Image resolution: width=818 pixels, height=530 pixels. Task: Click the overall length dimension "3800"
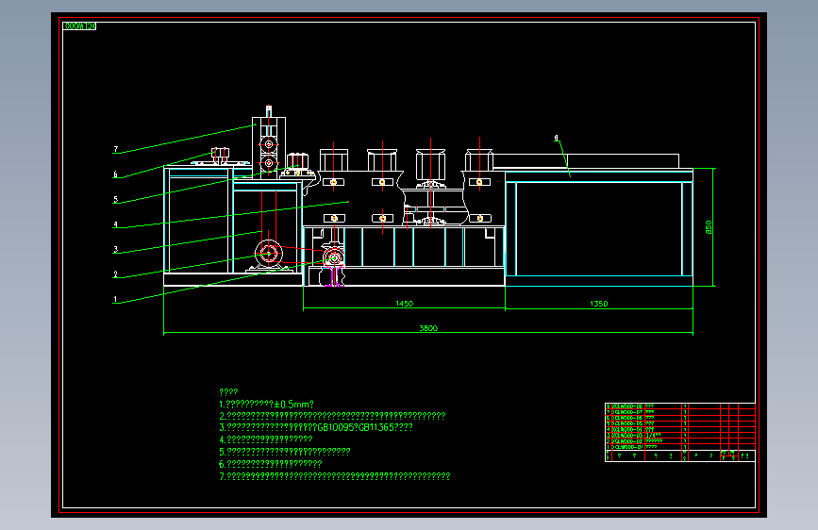428,328
